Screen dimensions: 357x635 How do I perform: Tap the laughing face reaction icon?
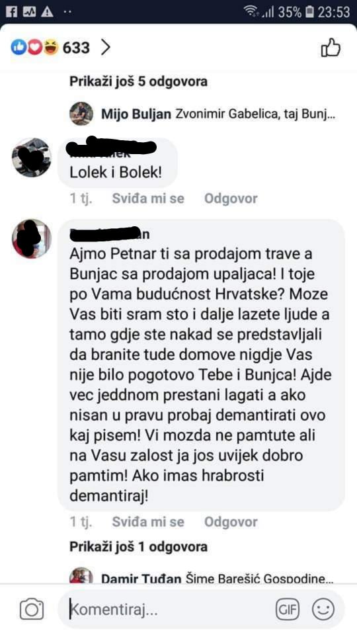pos(51,48)
